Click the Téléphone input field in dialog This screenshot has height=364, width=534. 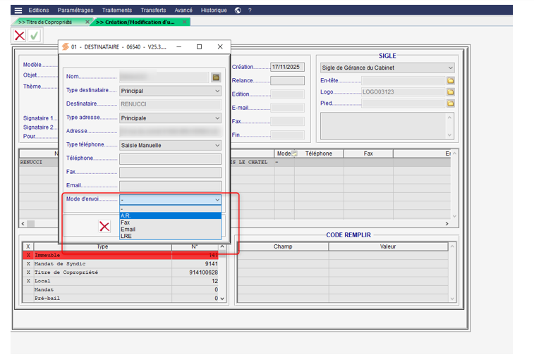pyautogui.click(x=170, y=159)
